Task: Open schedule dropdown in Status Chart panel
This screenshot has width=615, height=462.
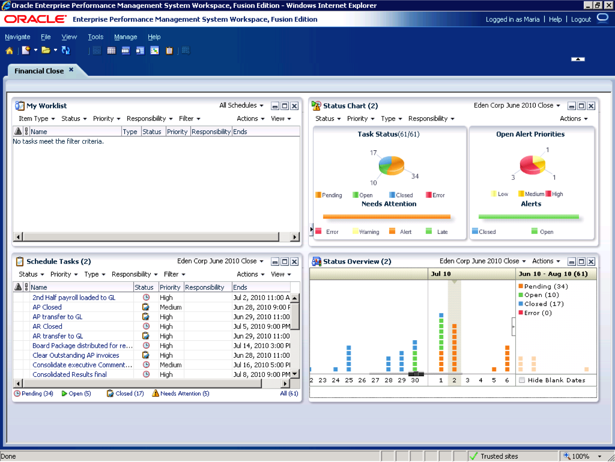Action: click(x=517, y=105)
